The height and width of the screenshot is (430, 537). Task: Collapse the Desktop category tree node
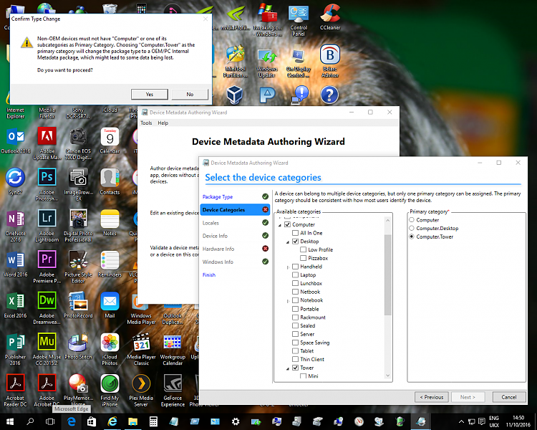288,242
